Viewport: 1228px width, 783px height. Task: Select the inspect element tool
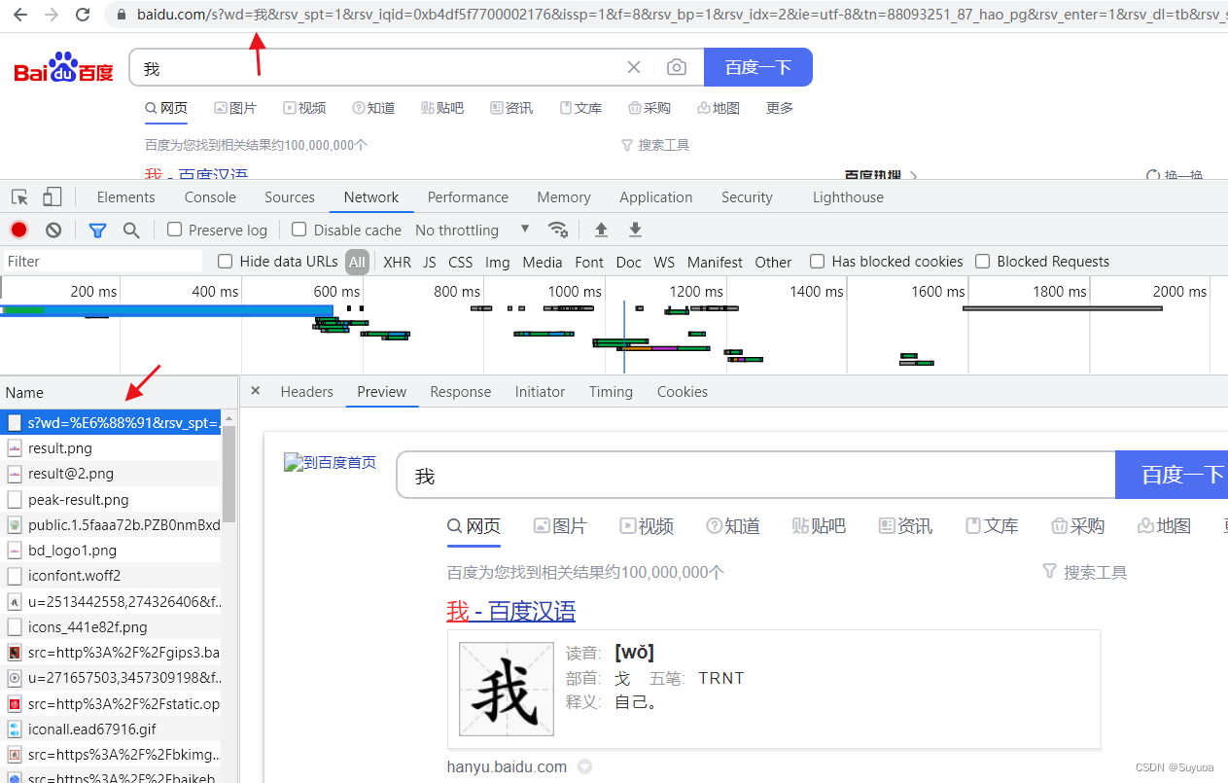coord(18,196)
